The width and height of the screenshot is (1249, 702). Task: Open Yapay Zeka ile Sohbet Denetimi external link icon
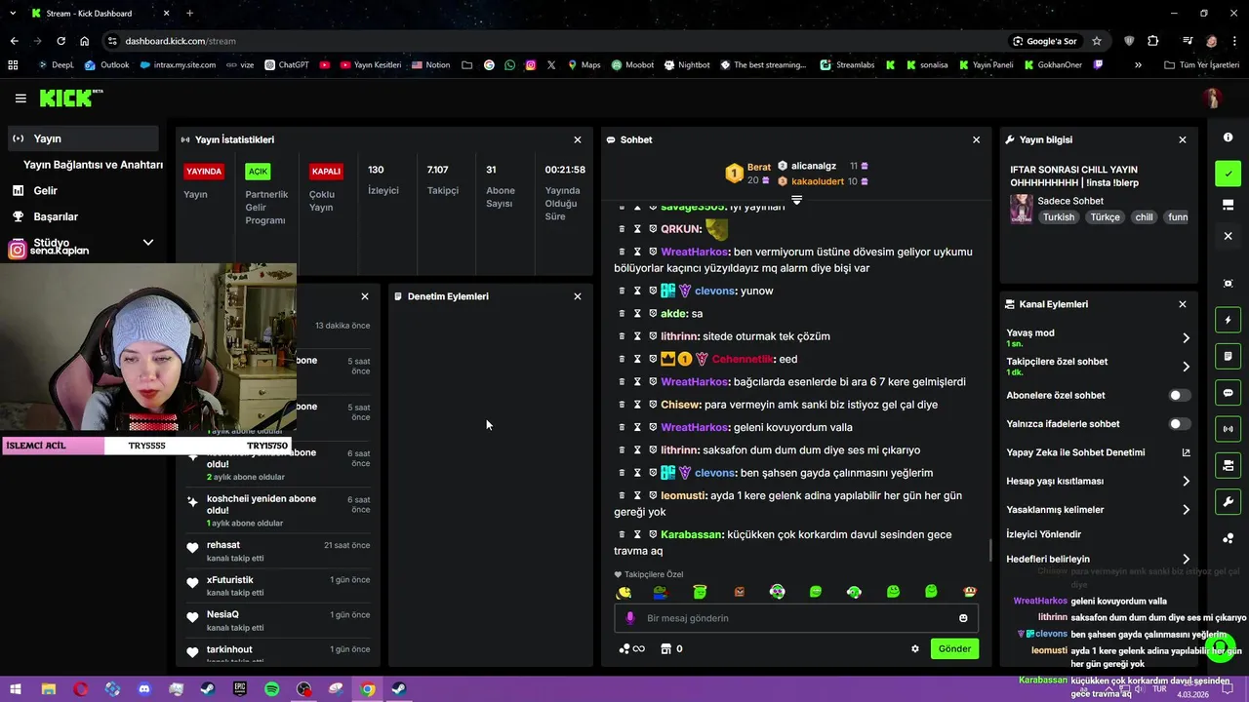[x=1187, y=452]
